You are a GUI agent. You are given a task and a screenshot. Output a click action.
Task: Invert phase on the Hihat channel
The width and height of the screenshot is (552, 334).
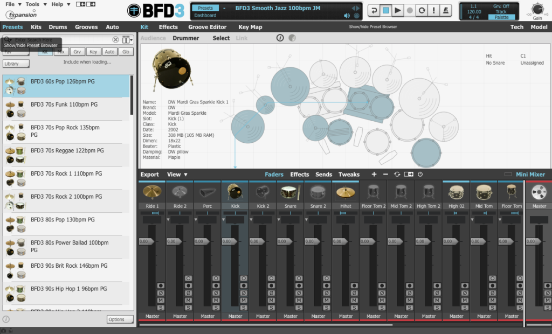(x=354, y=293)
